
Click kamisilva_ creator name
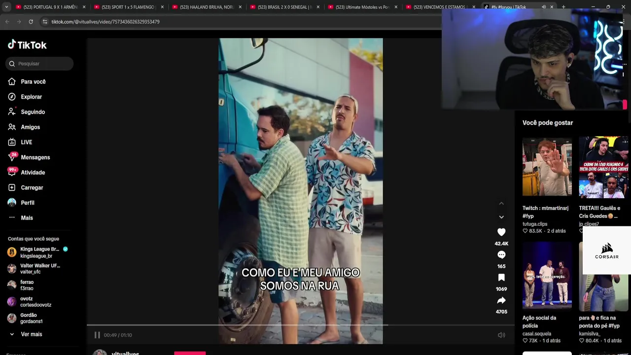tap(590, 334)
